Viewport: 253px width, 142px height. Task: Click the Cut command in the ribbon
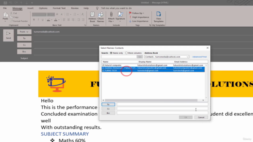[13, 13]
